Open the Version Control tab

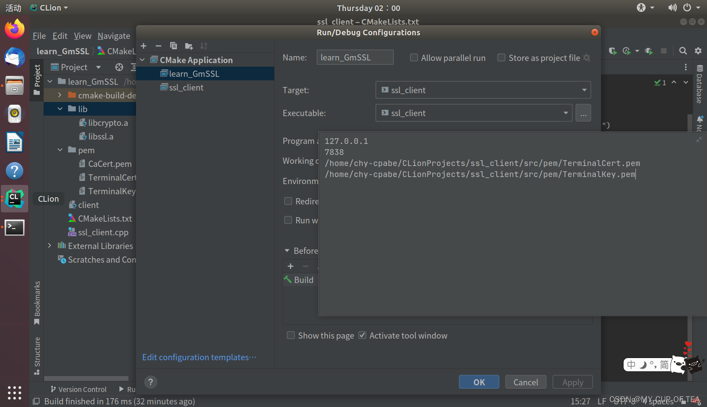coord(79,389)
